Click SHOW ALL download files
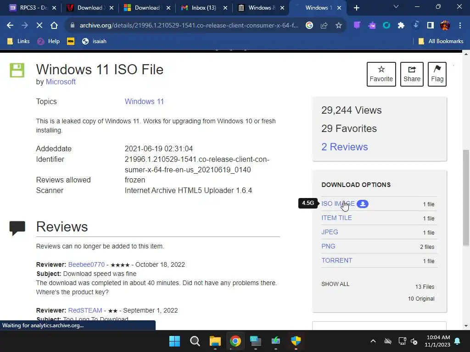The width and height of the screenshot is (470, 352). click(x=336, y=284)
